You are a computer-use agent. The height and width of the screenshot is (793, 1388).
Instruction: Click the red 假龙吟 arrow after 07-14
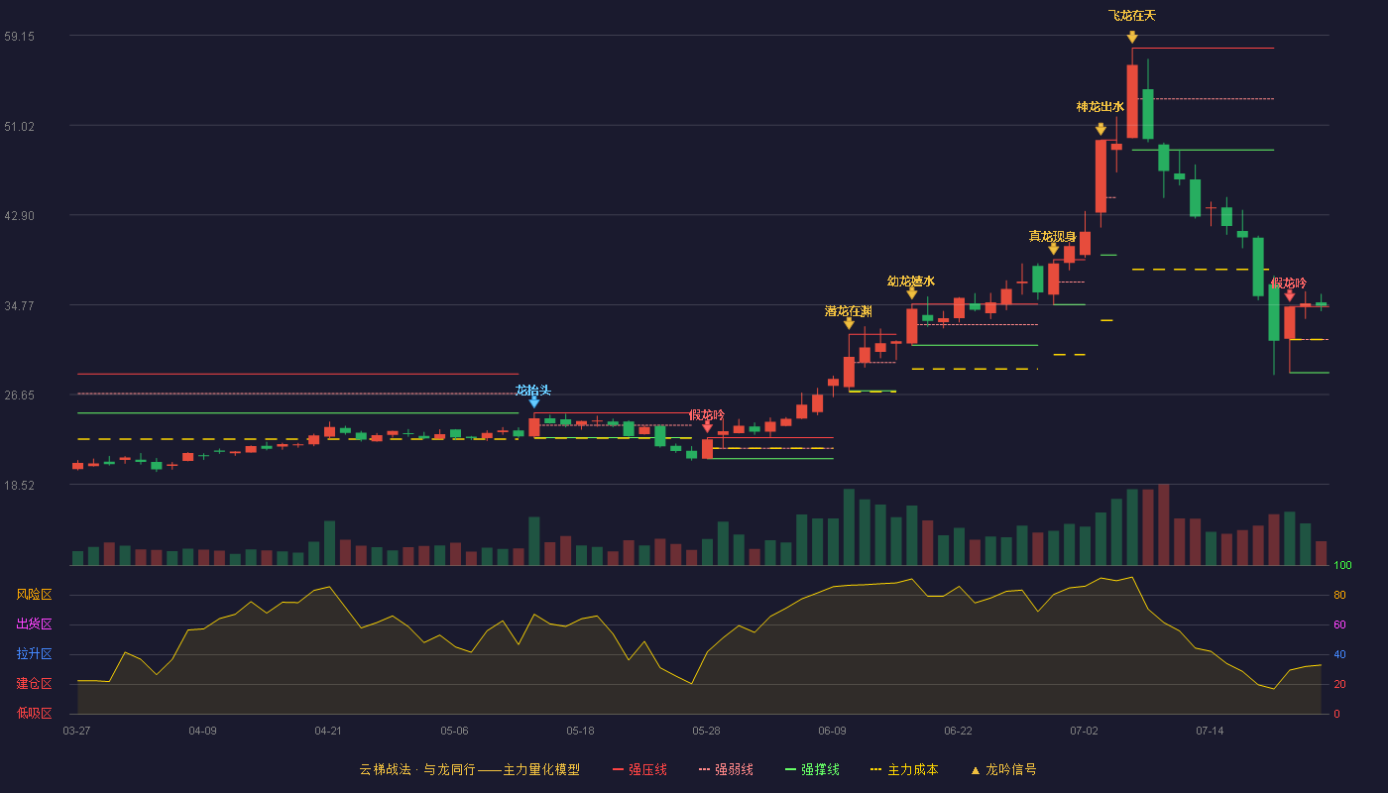click(1289, 295)
